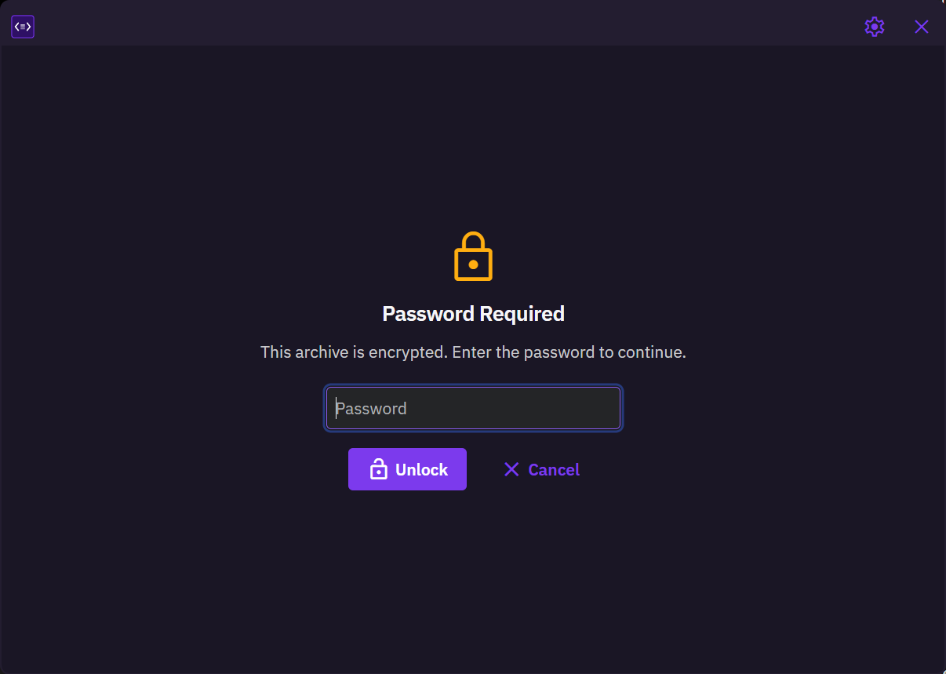Viewport: 946px width, 674px height.
Task: Focus the Password input field
Action: point(473,408)
